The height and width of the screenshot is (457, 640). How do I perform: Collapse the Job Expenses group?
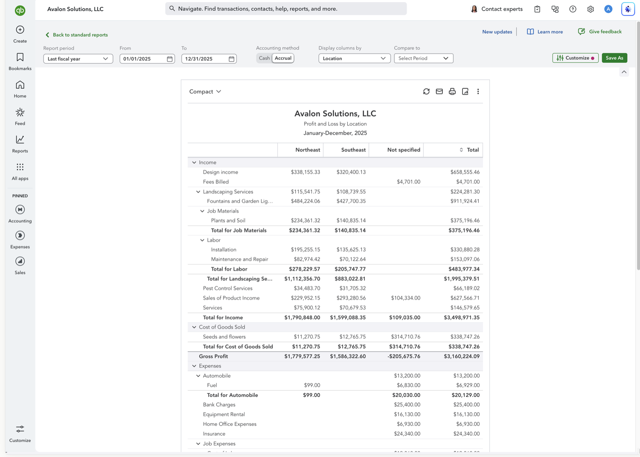[x=198, y=444]
